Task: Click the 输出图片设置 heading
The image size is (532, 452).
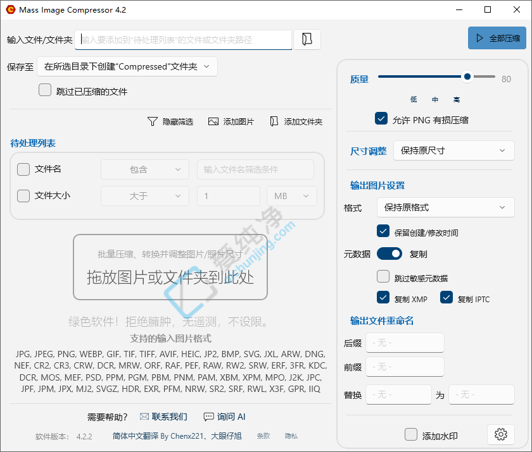Action: (377, 185)
